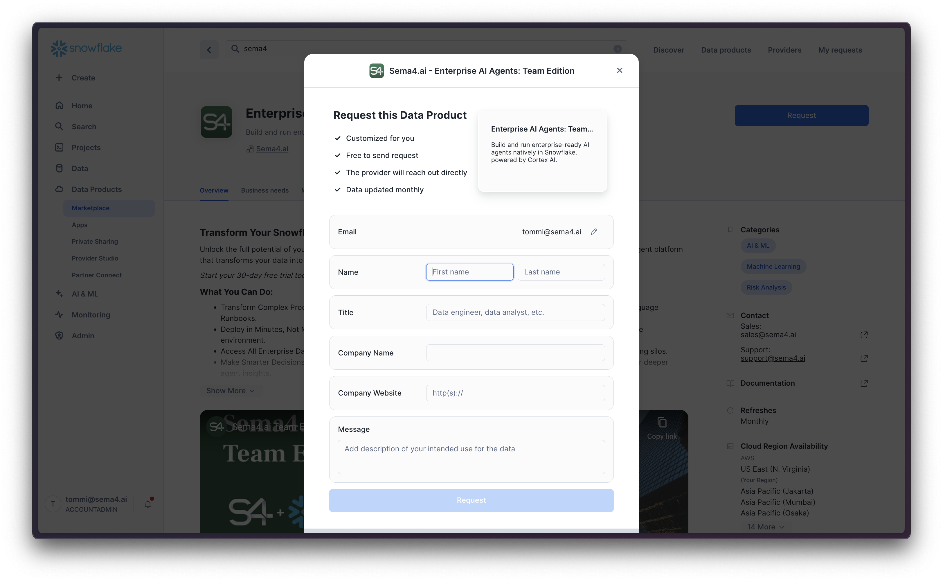Switch to the Providers tab

pyautogui.click(x=784, y=50)
